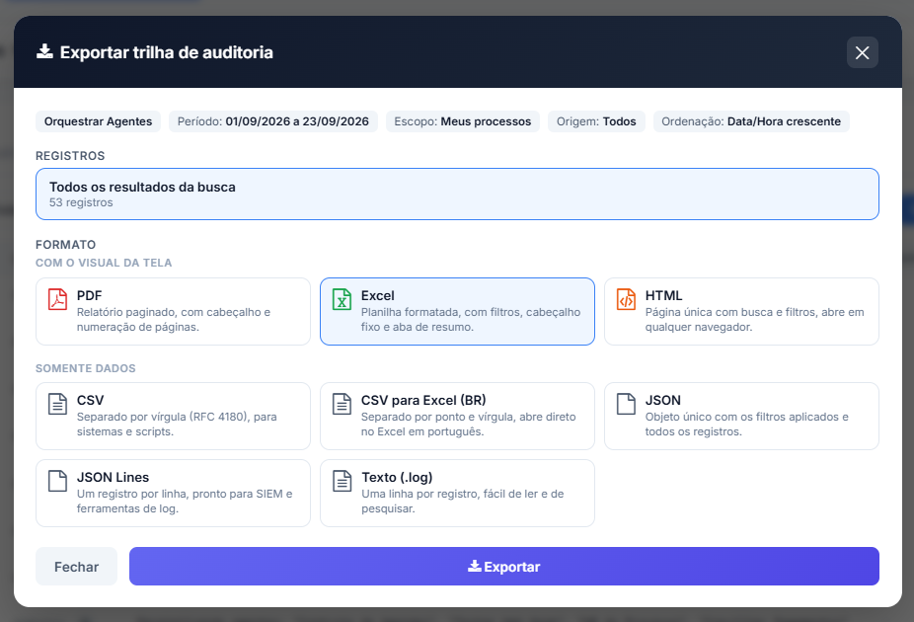The image size is (914, 622).
Task: Click the 'COM O VISUAL DA TELA' heading
Action: tap(104, 263)
